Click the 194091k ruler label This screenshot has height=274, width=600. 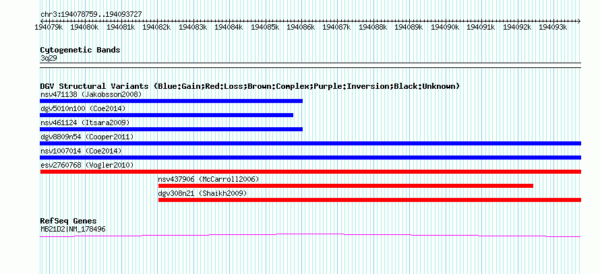click(481, 27)
